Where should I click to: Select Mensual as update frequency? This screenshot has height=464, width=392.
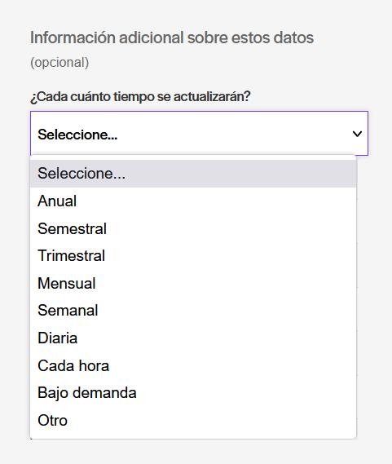tap(193, 283)
